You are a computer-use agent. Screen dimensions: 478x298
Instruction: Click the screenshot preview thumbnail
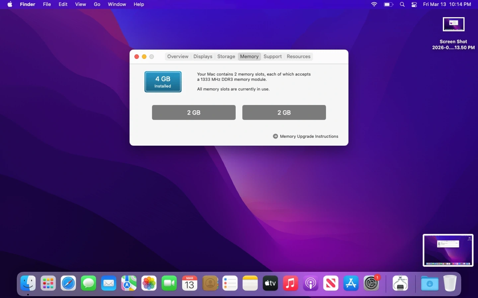(x=448, y=250)
